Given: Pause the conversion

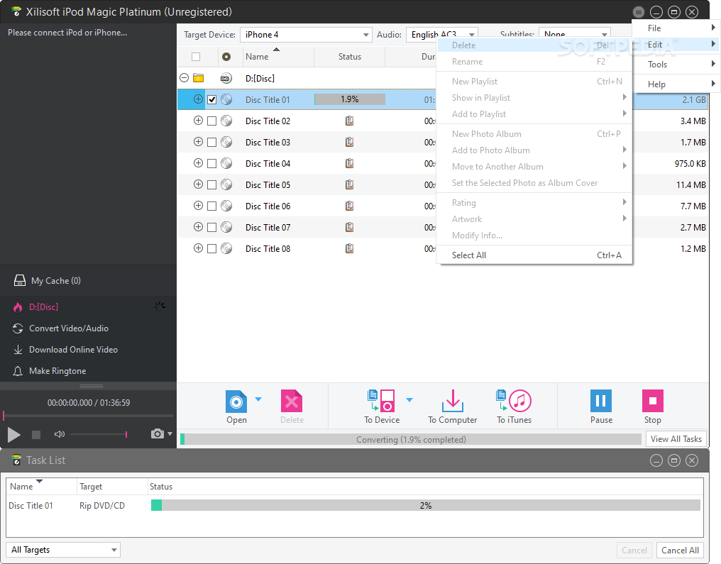Looking at the screenshot, I should pyautogui.click(x=601, y=401).
